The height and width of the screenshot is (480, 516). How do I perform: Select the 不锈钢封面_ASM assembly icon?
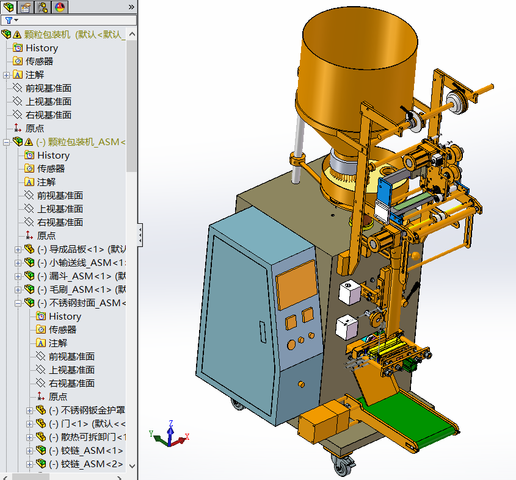pos(29,303)
